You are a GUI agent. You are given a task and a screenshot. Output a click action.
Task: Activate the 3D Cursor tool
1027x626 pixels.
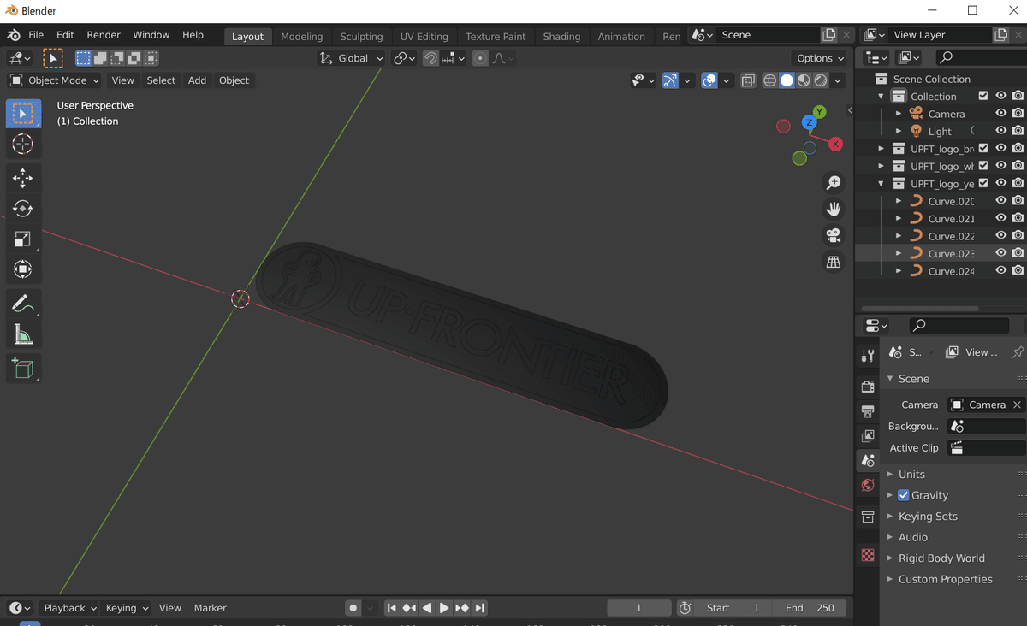point(23,144)
